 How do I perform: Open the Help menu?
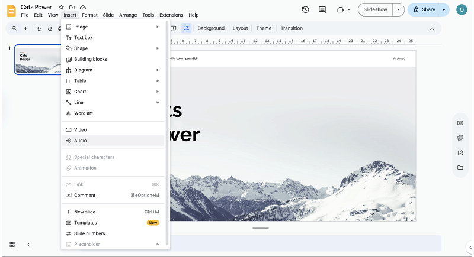[194, 15]
